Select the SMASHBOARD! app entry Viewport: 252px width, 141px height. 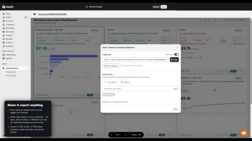(15, 68)
